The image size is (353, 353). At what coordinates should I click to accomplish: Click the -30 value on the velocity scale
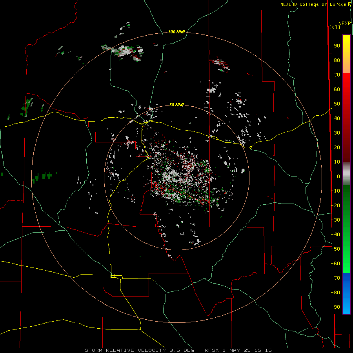tap(335, 220)
